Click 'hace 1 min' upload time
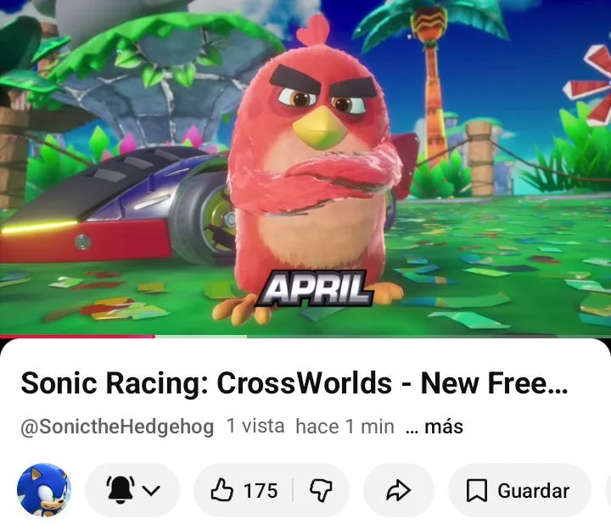The height and width of the screenshot is (530, 611). (x=345, y=426)
